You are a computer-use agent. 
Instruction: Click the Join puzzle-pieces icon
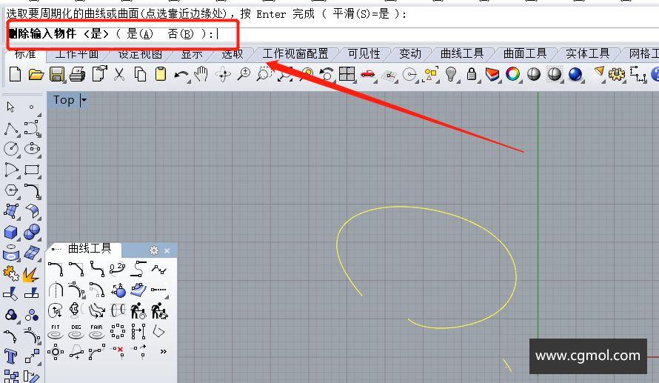pos(11,273)
